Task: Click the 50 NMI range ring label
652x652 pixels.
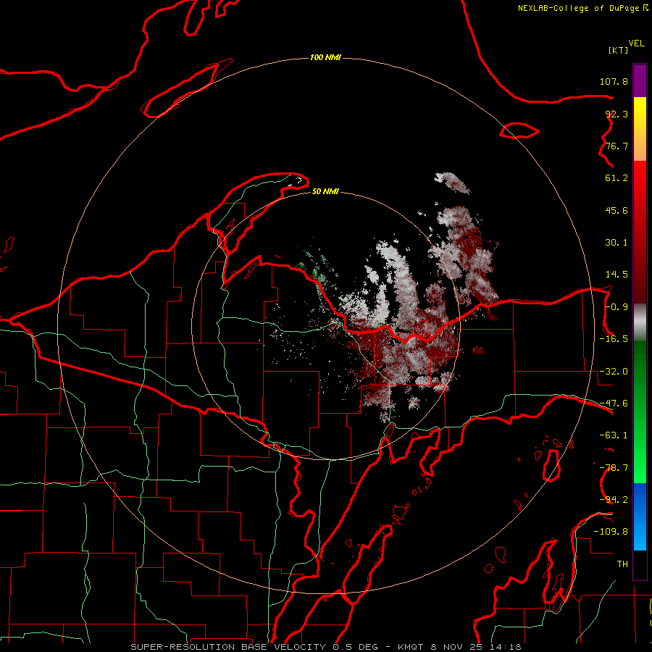Action: point(325,192)
